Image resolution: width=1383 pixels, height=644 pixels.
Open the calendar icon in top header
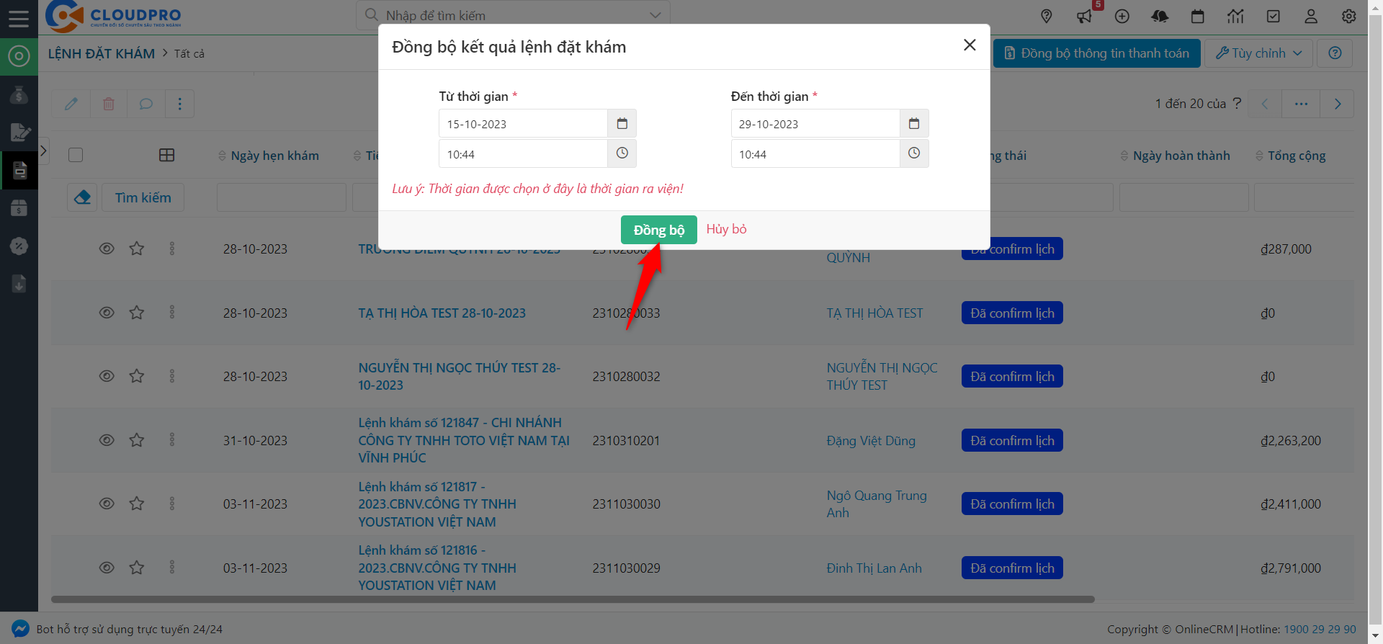point(1198,16)
